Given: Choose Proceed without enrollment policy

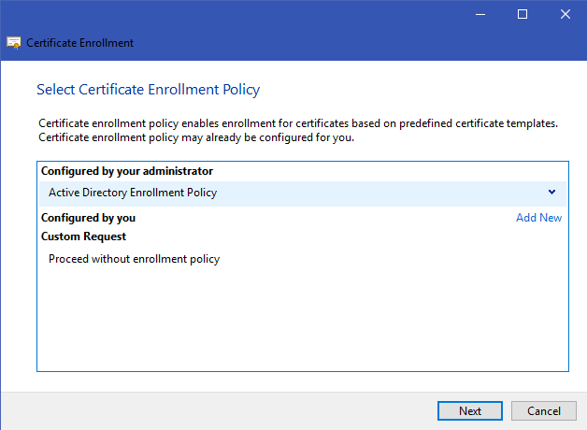Looking at the screenshot, I should 134,259.
